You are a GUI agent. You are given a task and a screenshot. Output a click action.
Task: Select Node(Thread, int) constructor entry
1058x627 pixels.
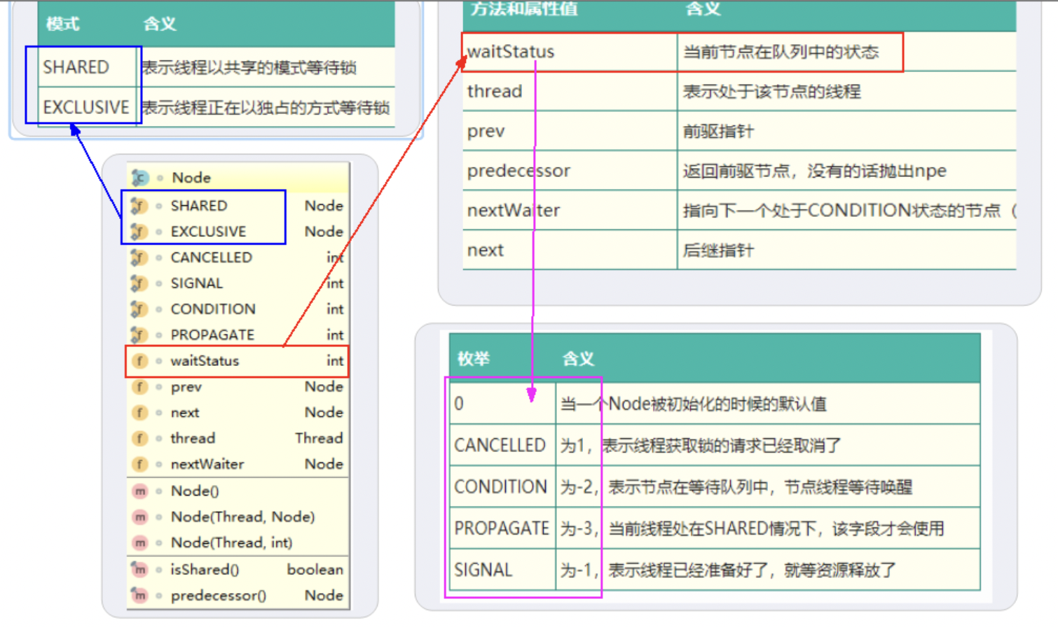click(238, 543)
